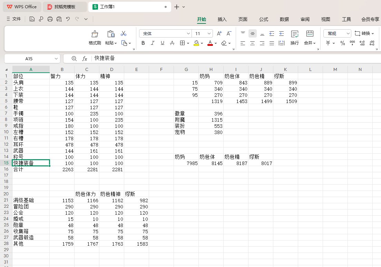Apply thousands separator format
The width and height of the screenshot is (381, 267).
pyautogui.click(x=352, y=43)
